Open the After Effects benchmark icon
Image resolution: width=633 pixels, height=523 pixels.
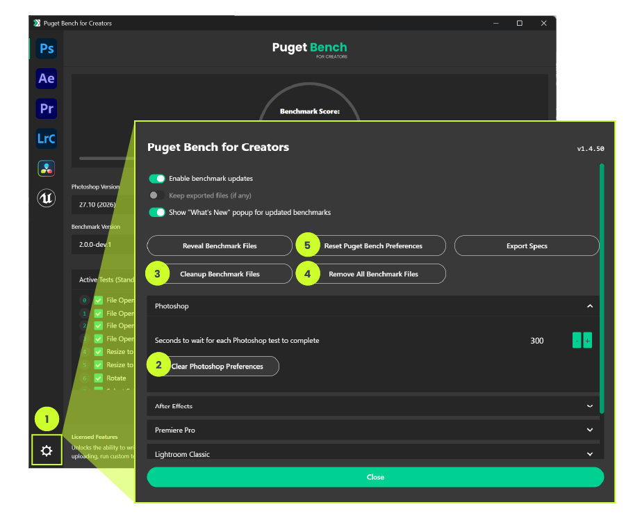[47, 79]
